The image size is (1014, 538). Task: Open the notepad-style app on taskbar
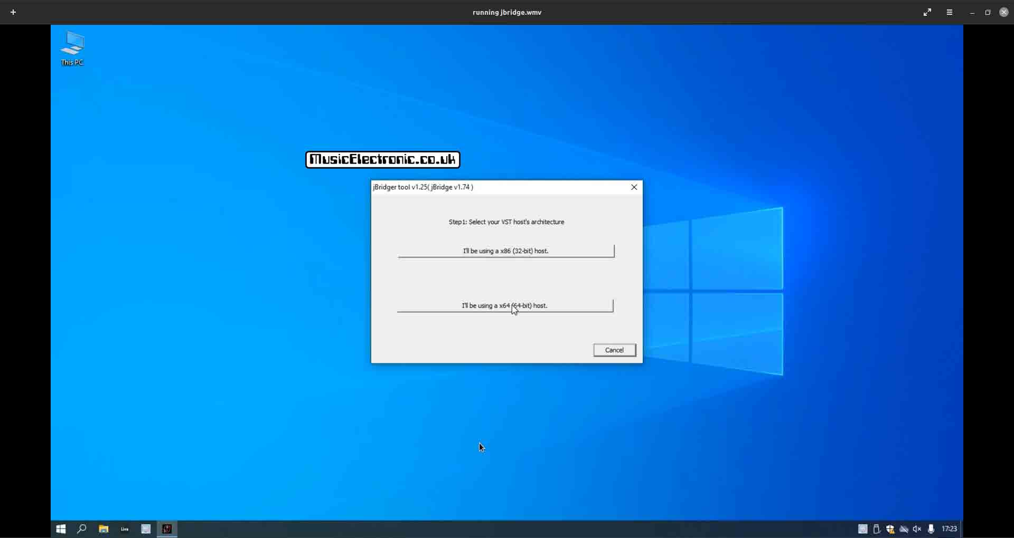point(146,529)
